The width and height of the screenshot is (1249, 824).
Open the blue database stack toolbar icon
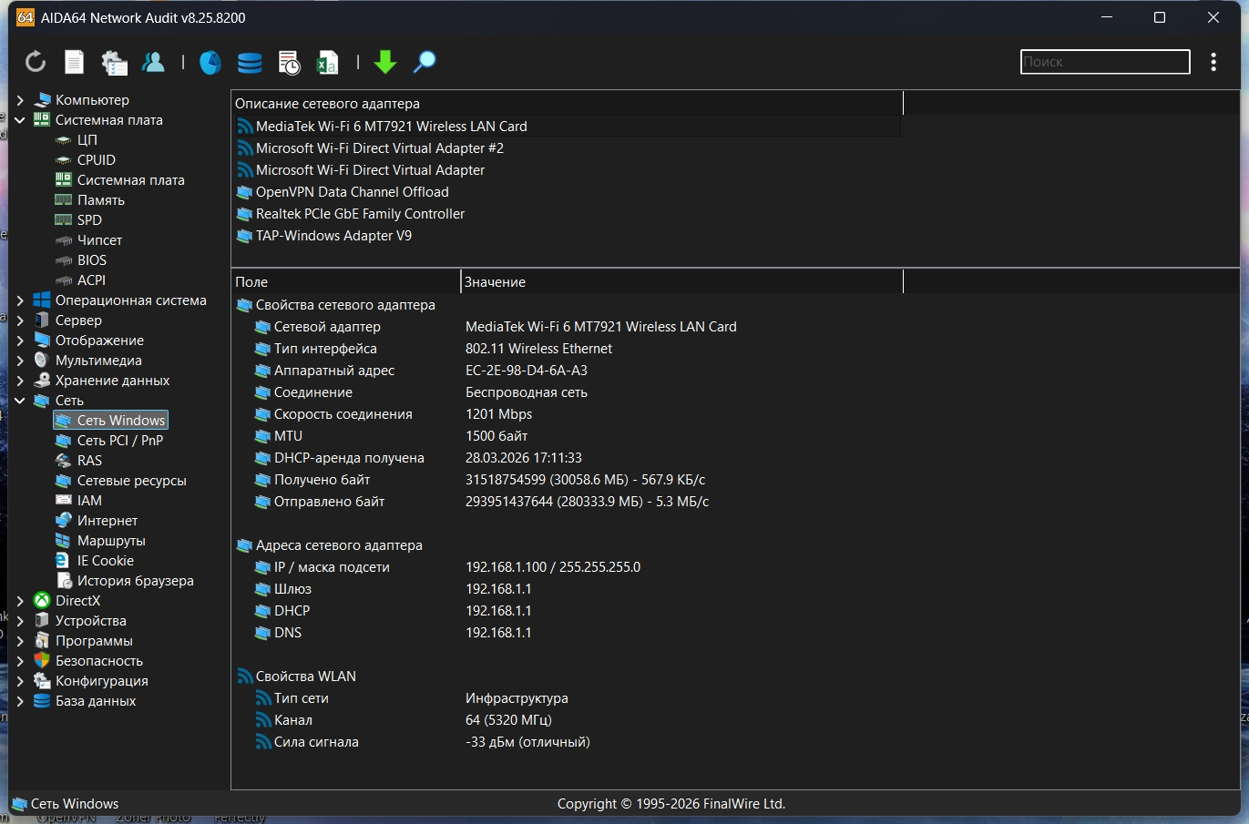pyautogui.click(x=250, y=62)
